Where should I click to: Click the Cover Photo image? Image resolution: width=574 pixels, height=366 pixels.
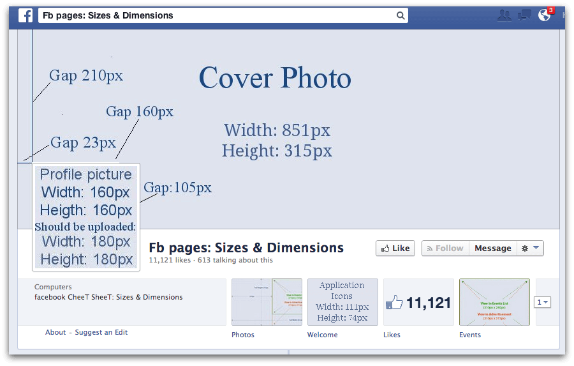click(288, 129)
